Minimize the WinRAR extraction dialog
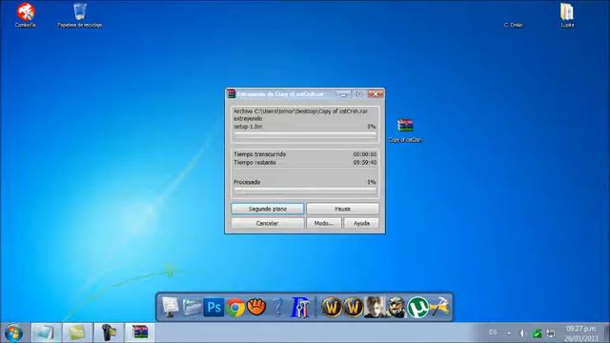Viewport: 610px width, 343px height. (x=343, y=93)
